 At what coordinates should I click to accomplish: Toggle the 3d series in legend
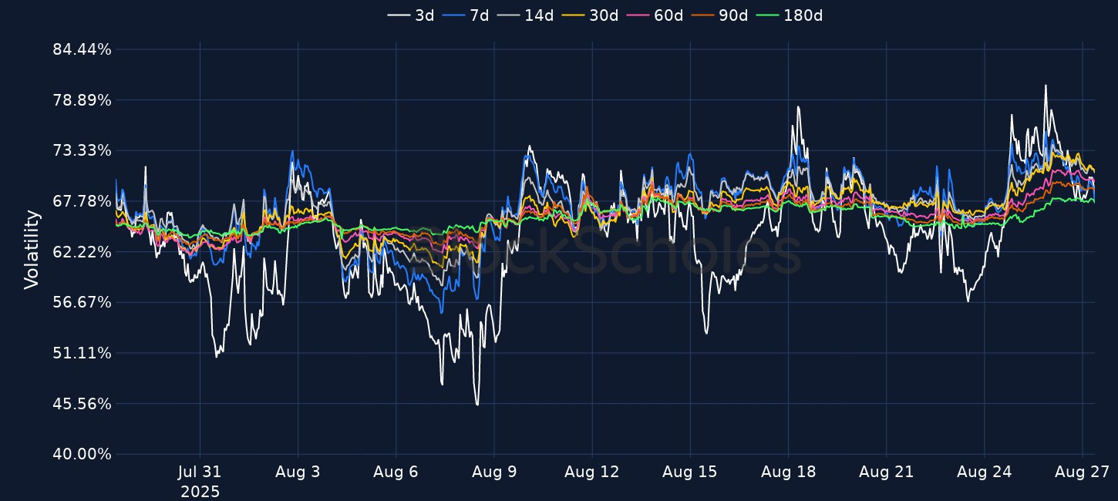click(411, 15)
